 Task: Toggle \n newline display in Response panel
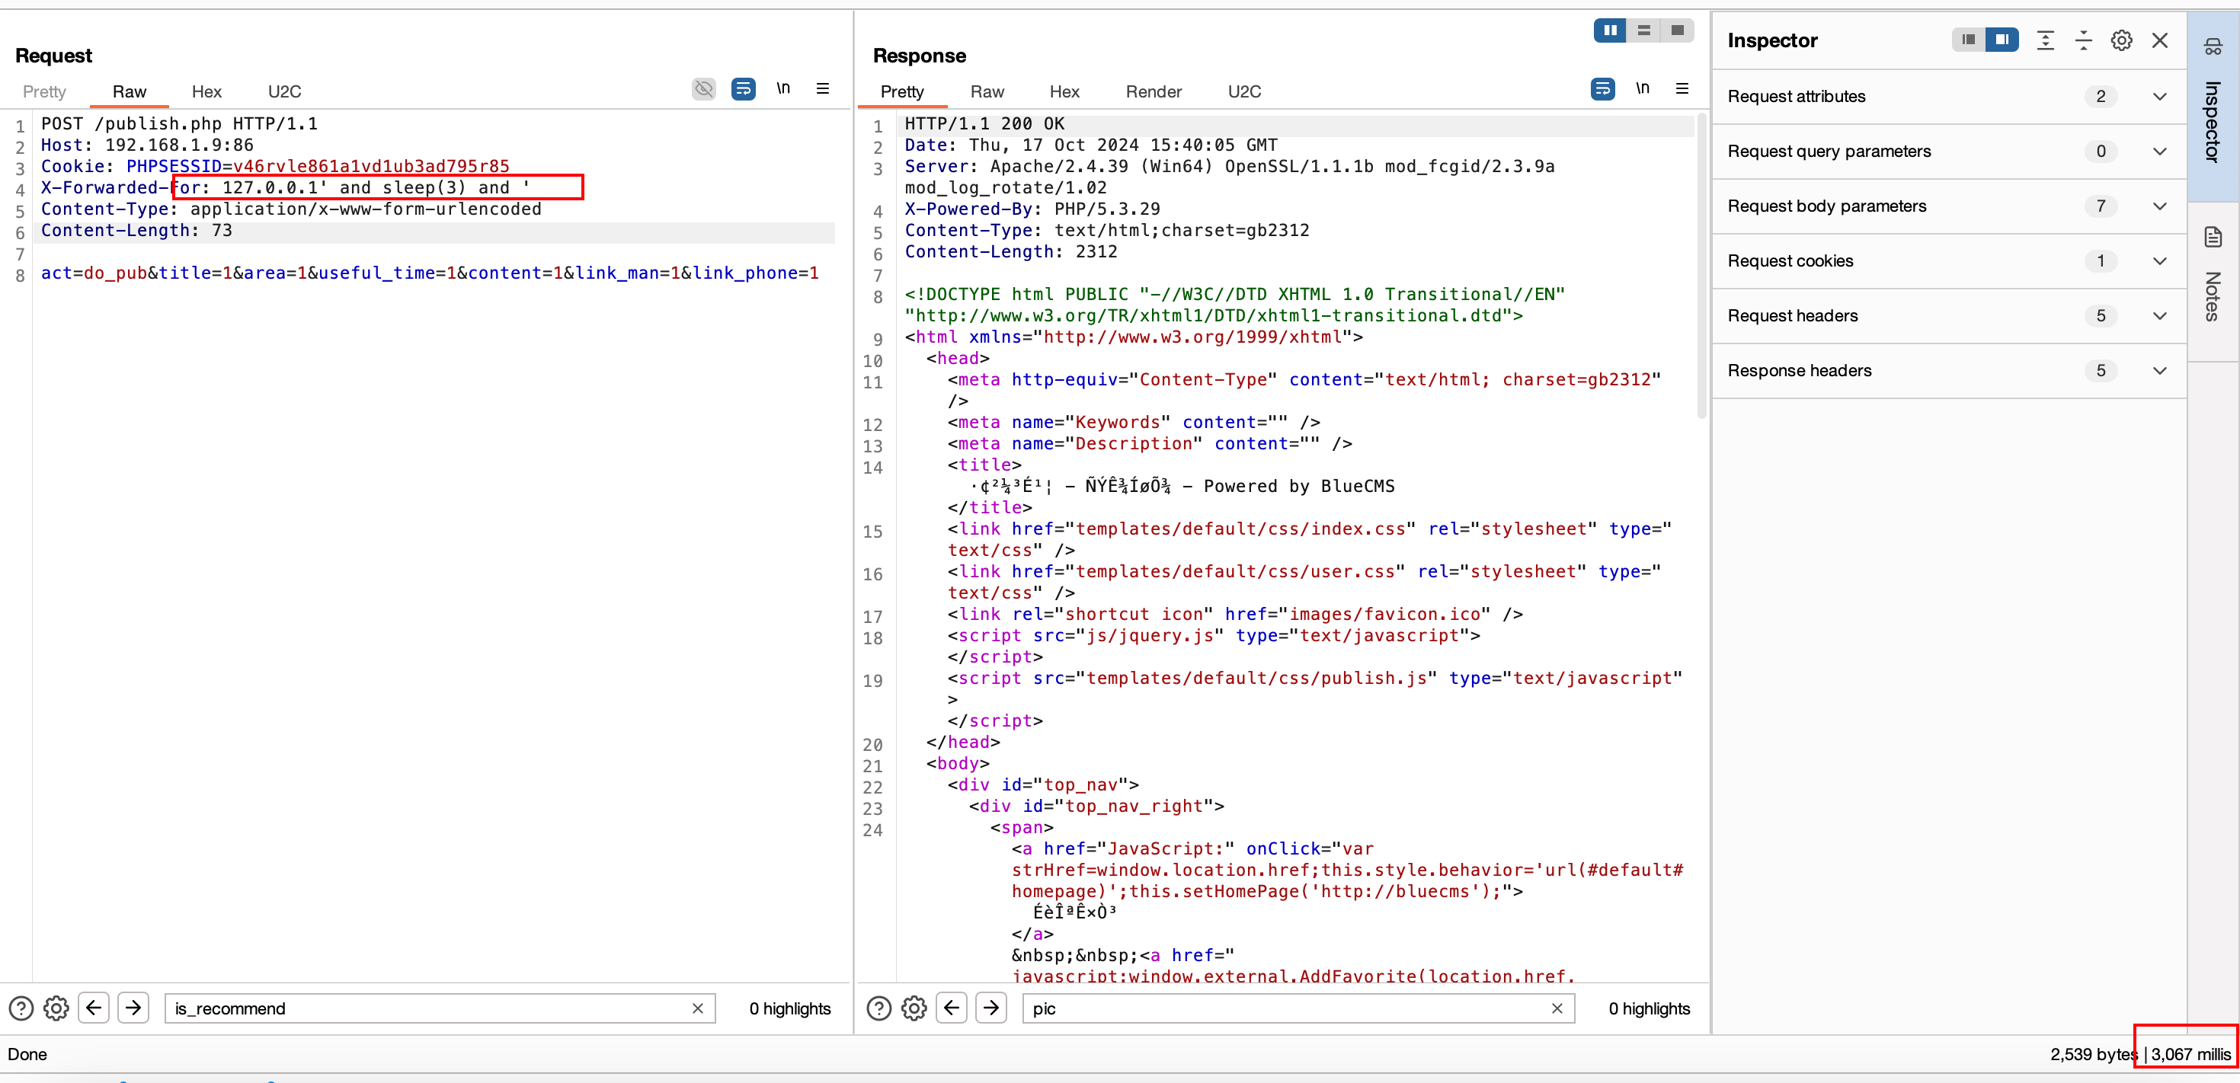pos(1643,88)
